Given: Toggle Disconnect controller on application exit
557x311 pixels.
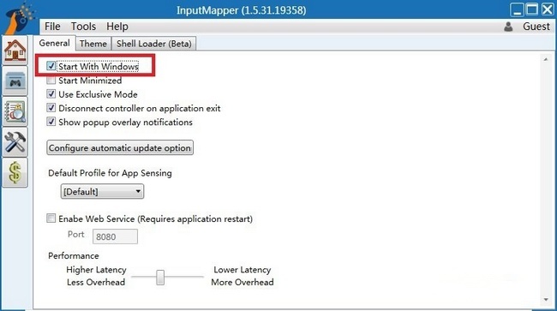Looking at the screenshot, I should pos(51,108).
